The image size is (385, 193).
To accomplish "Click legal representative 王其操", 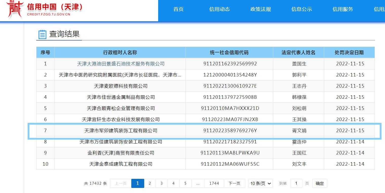I will tap(299, 120).
